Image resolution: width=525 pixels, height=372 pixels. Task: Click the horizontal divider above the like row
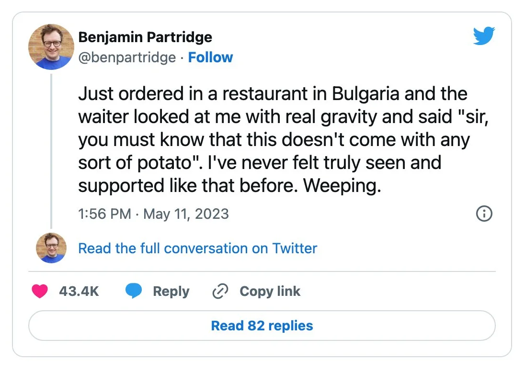[262, 271]
